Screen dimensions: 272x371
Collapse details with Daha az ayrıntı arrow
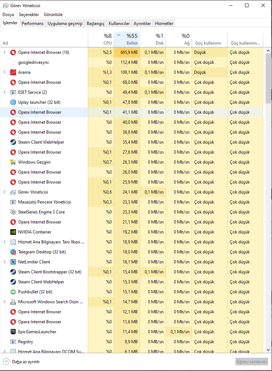click(x=6, y=361)
